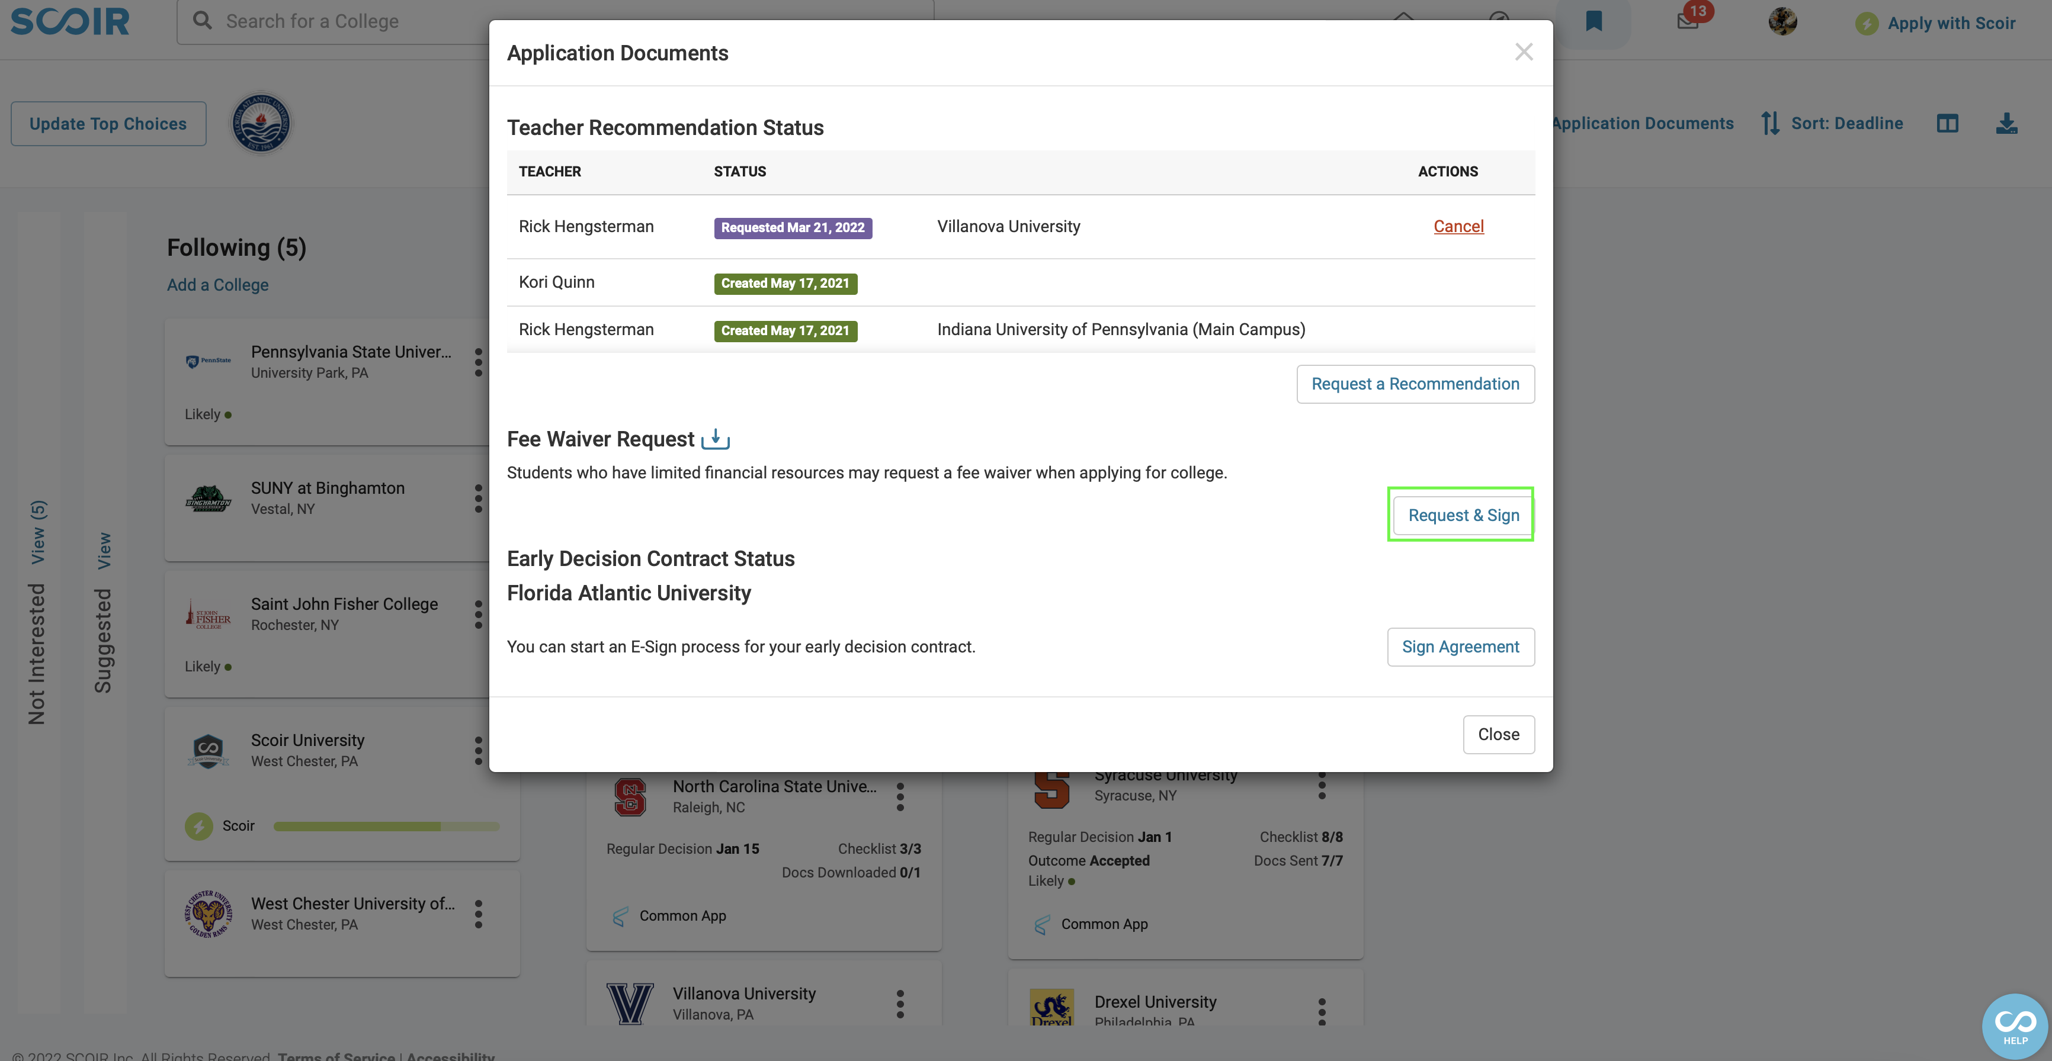Click Apply with Scoir
The height and width of the screenshot is (1061, 2052).
click(1936, 23)
